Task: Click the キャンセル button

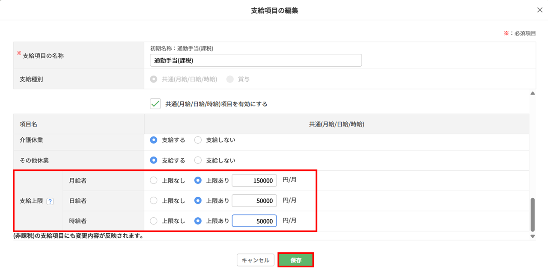Action: coord(255,260)
